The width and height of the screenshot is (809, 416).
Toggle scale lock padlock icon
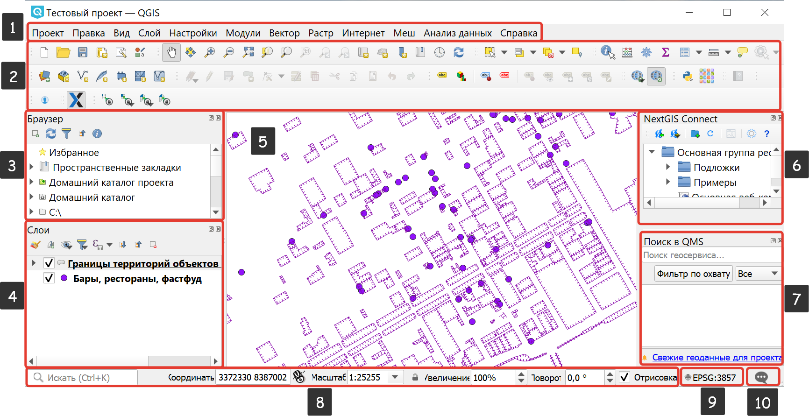coord(415,377)
